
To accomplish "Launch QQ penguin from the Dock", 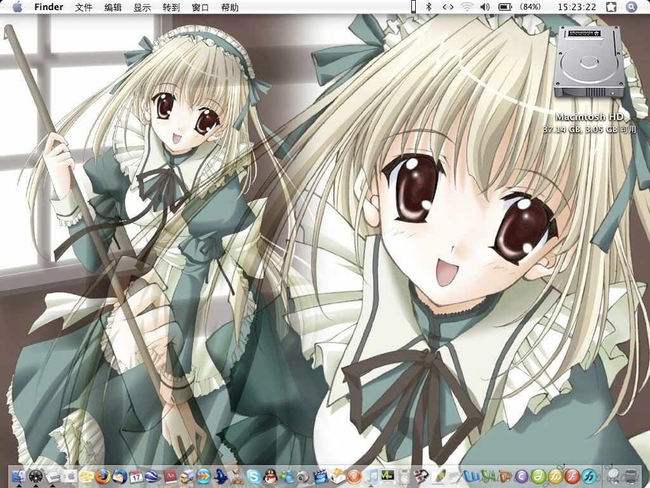I will pyautogui.click(x=270, y=477).
